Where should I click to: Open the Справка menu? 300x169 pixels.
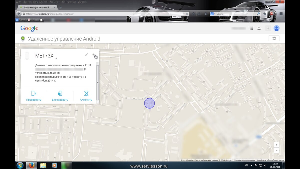(x=82, y=2)
